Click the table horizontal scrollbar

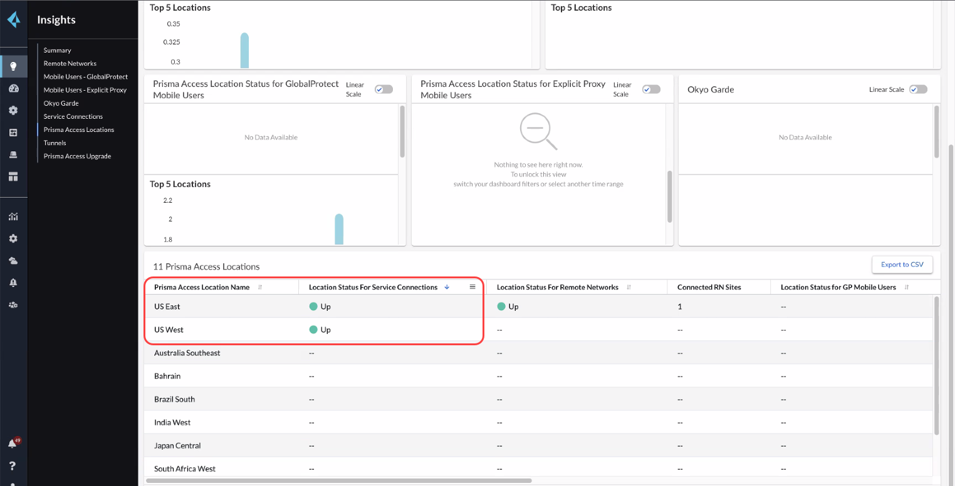(338, 481)
